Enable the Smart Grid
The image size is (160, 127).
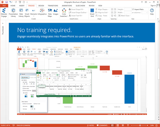[x=92, y=13]
